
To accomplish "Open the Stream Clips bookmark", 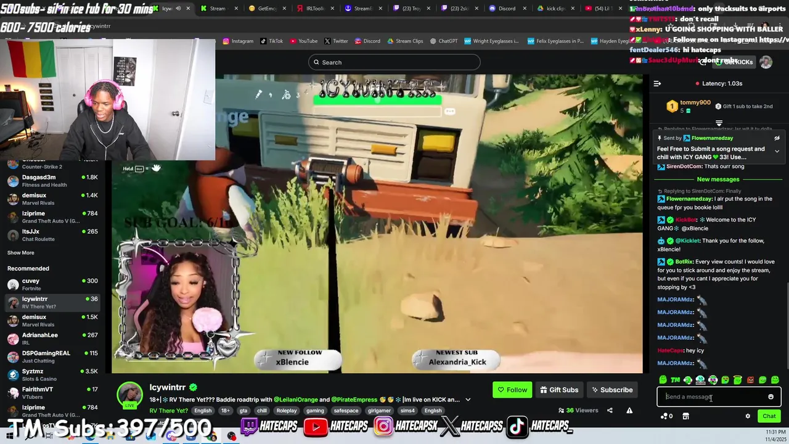I will tap(405, 41).
